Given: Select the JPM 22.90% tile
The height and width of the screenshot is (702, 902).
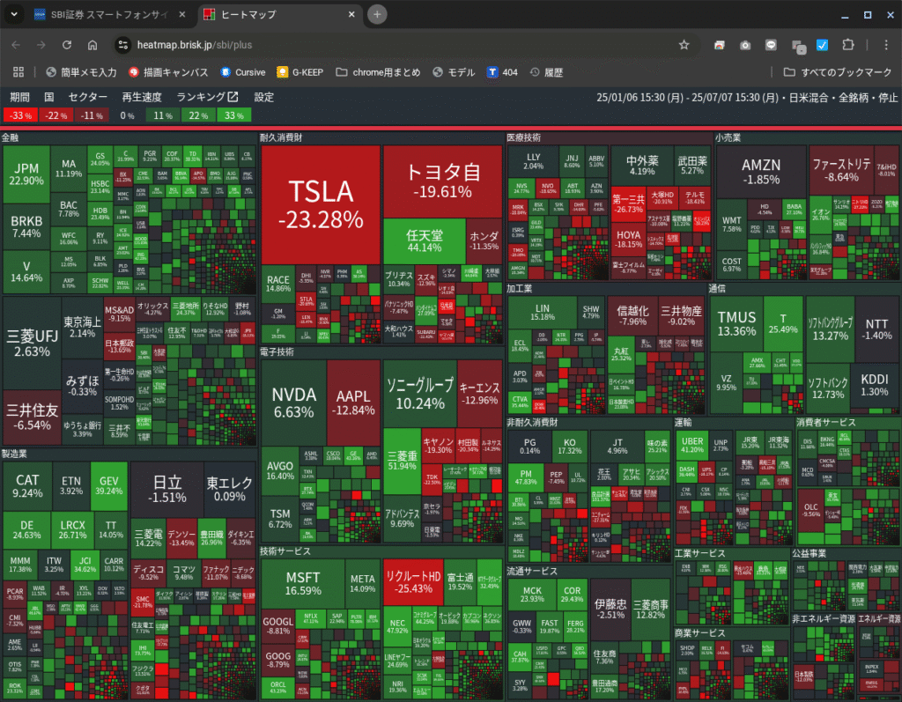Looking at the screenshot, I should pos(26,174).
